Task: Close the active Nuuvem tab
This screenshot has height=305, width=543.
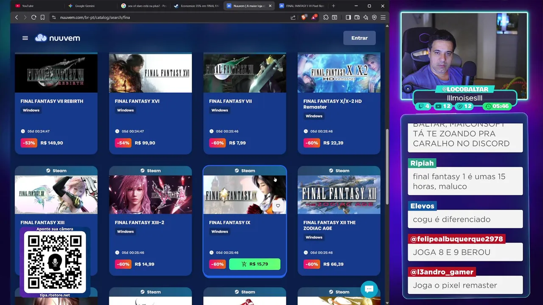Action: [270, 6]
